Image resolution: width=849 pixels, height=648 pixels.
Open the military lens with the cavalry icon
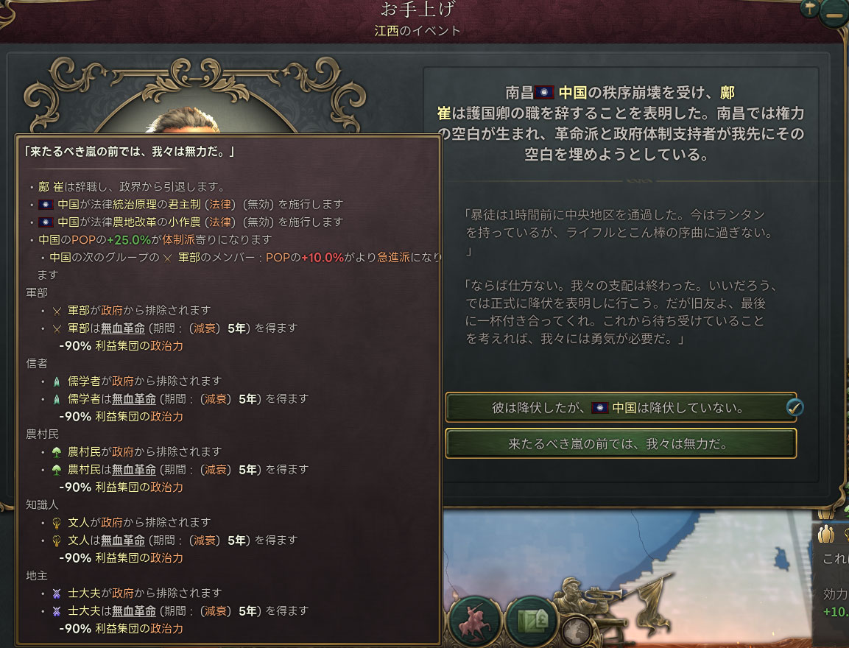[475, 621]
